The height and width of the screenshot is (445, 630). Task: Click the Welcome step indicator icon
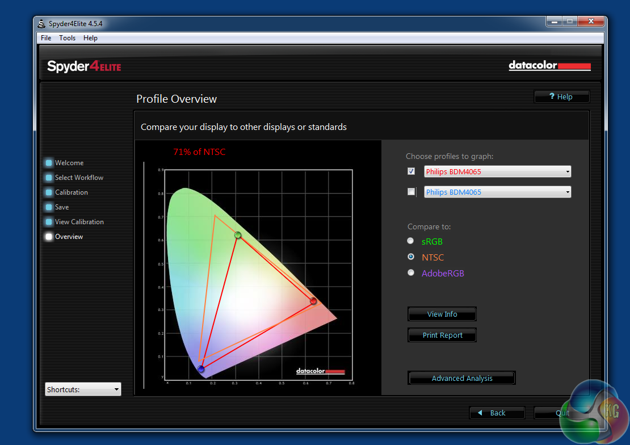pos(49,163)
